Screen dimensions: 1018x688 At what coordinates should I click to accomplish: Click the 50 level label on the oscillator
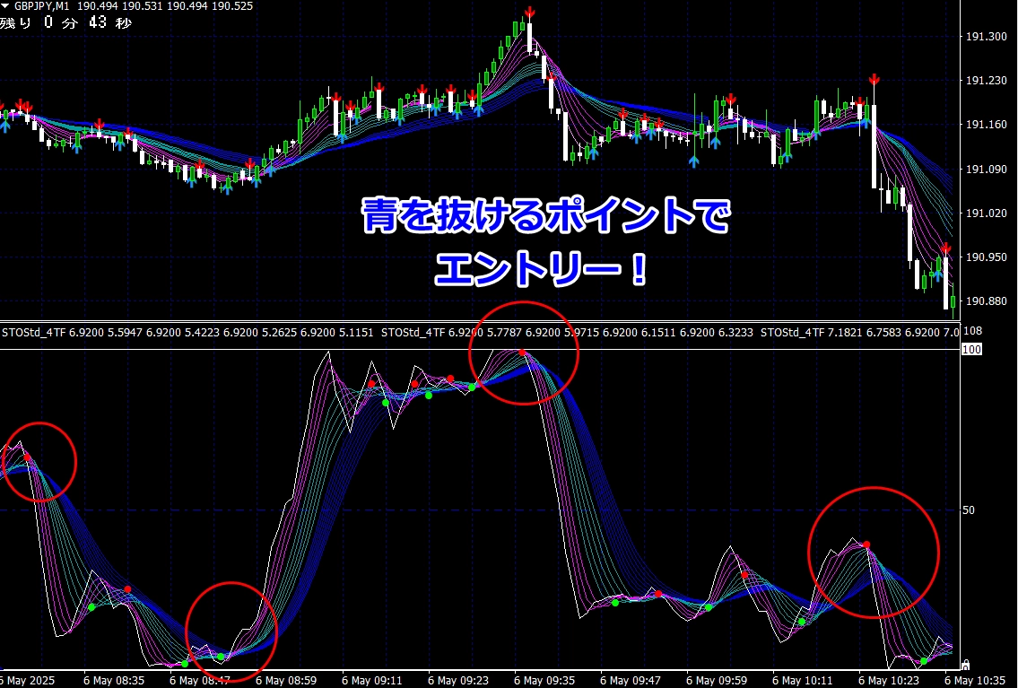968,510
